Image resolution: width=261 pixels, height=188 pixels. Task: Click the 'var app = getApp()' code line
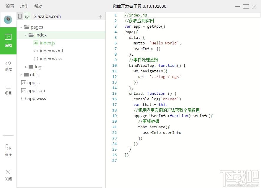coord(145,26)
